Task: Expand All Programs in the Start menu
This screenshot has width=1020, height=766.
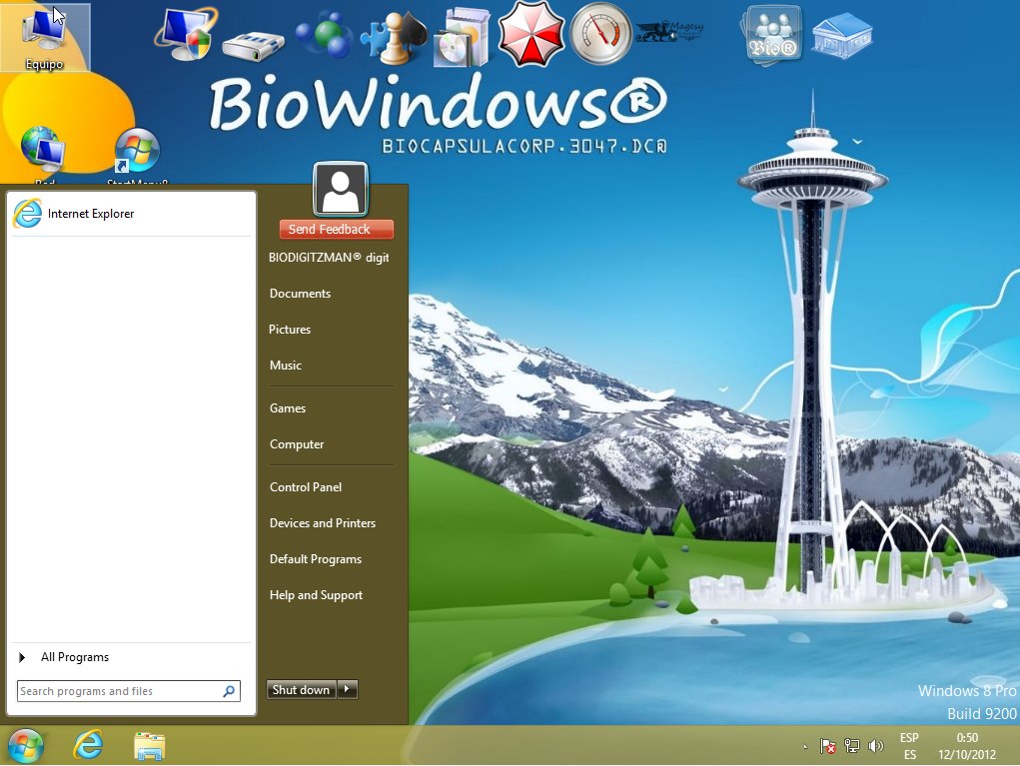Action: click(74, 657)
